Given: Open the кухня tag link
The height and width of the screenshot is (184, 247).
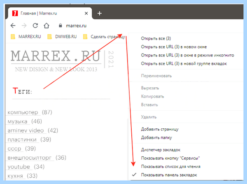Looking at the screenshot, I should coord(15,176).
